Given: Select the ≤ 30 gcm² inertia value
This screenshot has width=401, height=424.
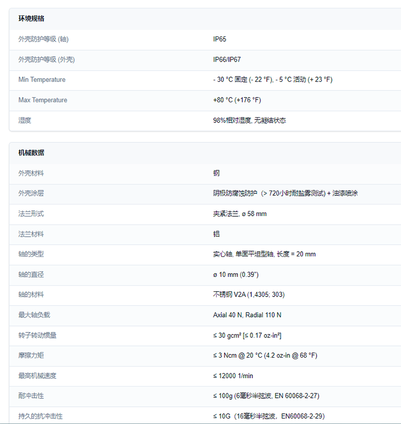Looking at the screenshot, I should [247, 335].
